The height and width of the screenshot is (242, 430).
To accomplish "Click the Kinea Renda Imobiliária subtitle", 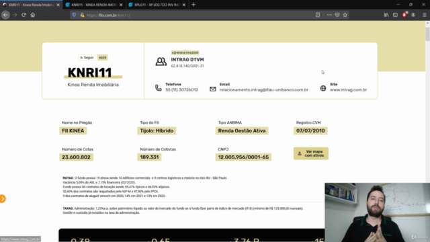I will 93,85.
